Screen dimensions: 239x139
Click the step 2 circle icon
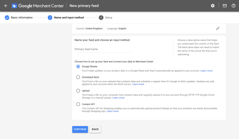point(50,17)
